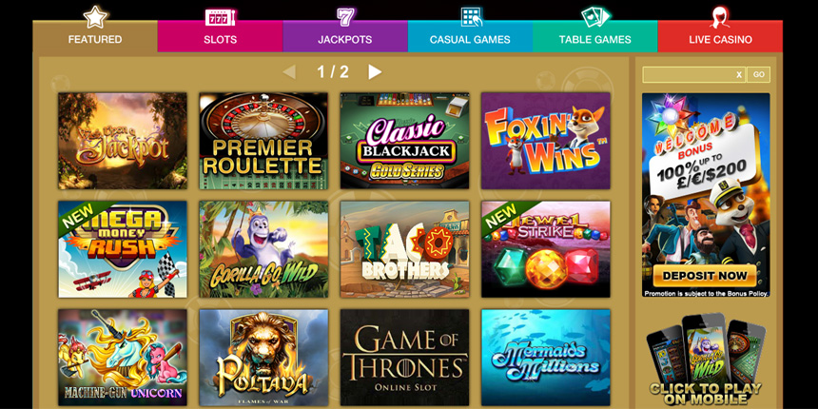
Task: Click the GO search button
Action: (758, 74)
